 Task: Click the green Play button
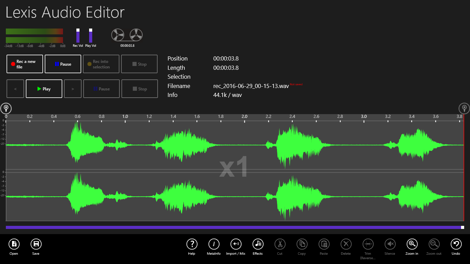click(44, 89)
